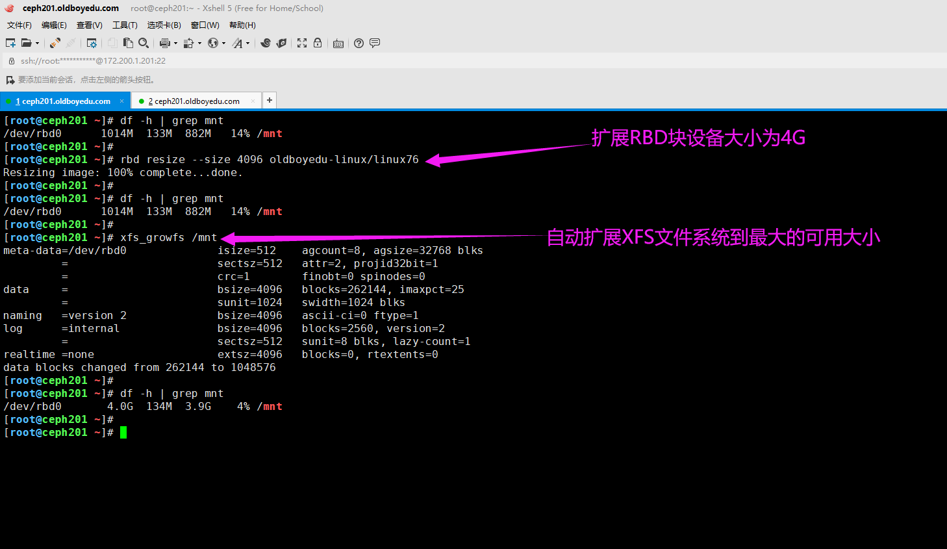Image resolution: width=947 pixels, height=549 pixels.
Task: Click the Paste clipboard icon
Action: tap(128, 43)
